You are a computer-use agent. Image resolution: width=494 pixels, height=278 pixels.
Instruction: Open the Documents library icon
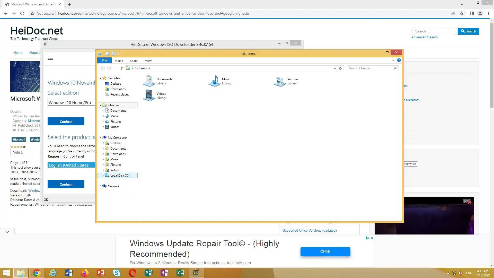pos(149,81)
